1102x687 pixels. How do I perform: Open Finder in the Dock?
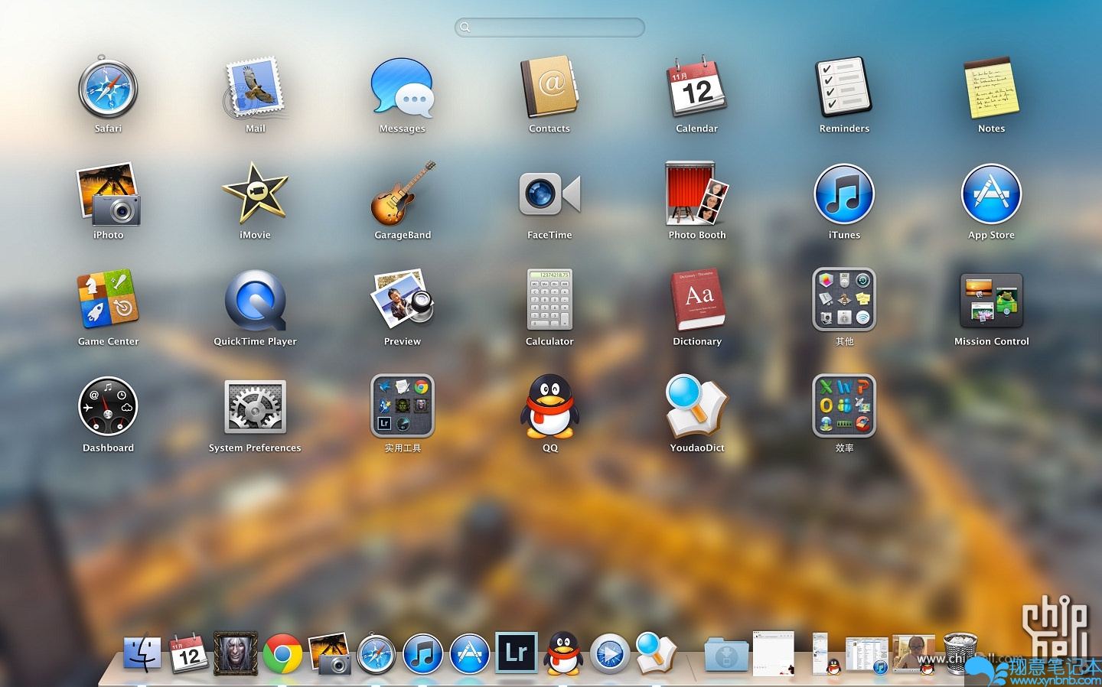coord(142,655)
